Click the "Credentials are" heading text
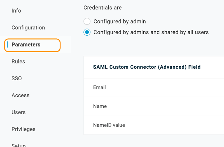 click(102, 8)
